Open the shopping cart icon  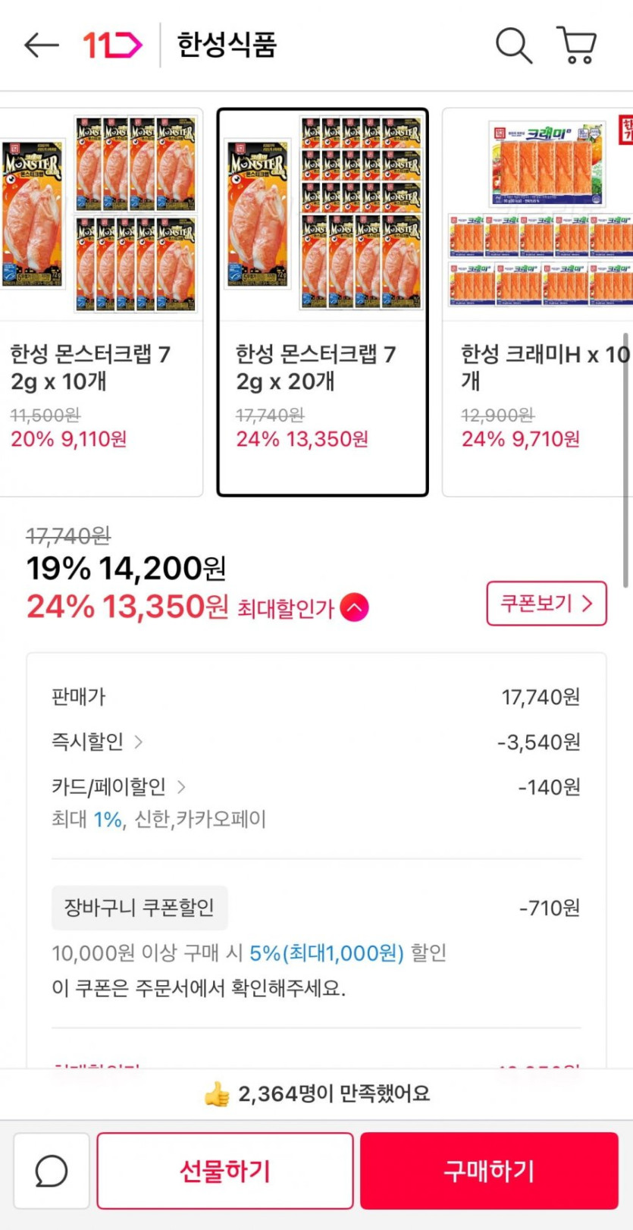[x=577, y=45]
